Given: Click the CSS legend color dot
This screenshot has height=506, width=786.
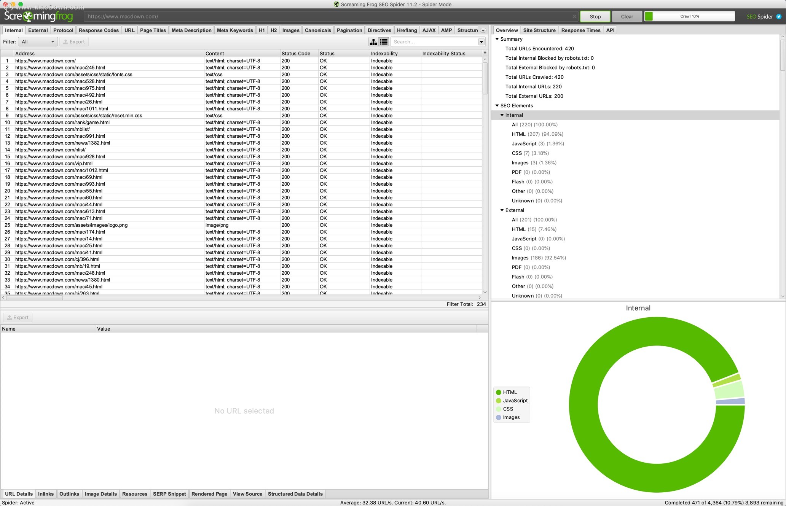Looking at the screenshot, I should point(499,409).
